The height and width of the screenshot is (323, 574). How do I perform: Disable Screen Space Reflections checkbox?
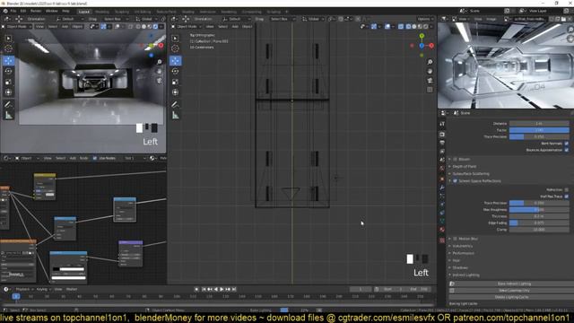pos(456,181)
